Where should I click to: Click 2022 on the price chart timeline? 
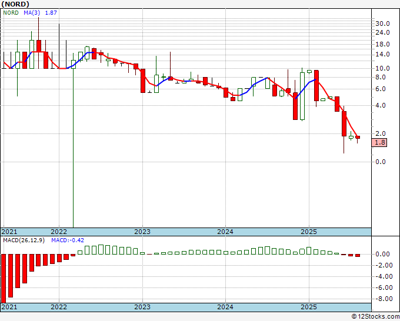[59, 232]
